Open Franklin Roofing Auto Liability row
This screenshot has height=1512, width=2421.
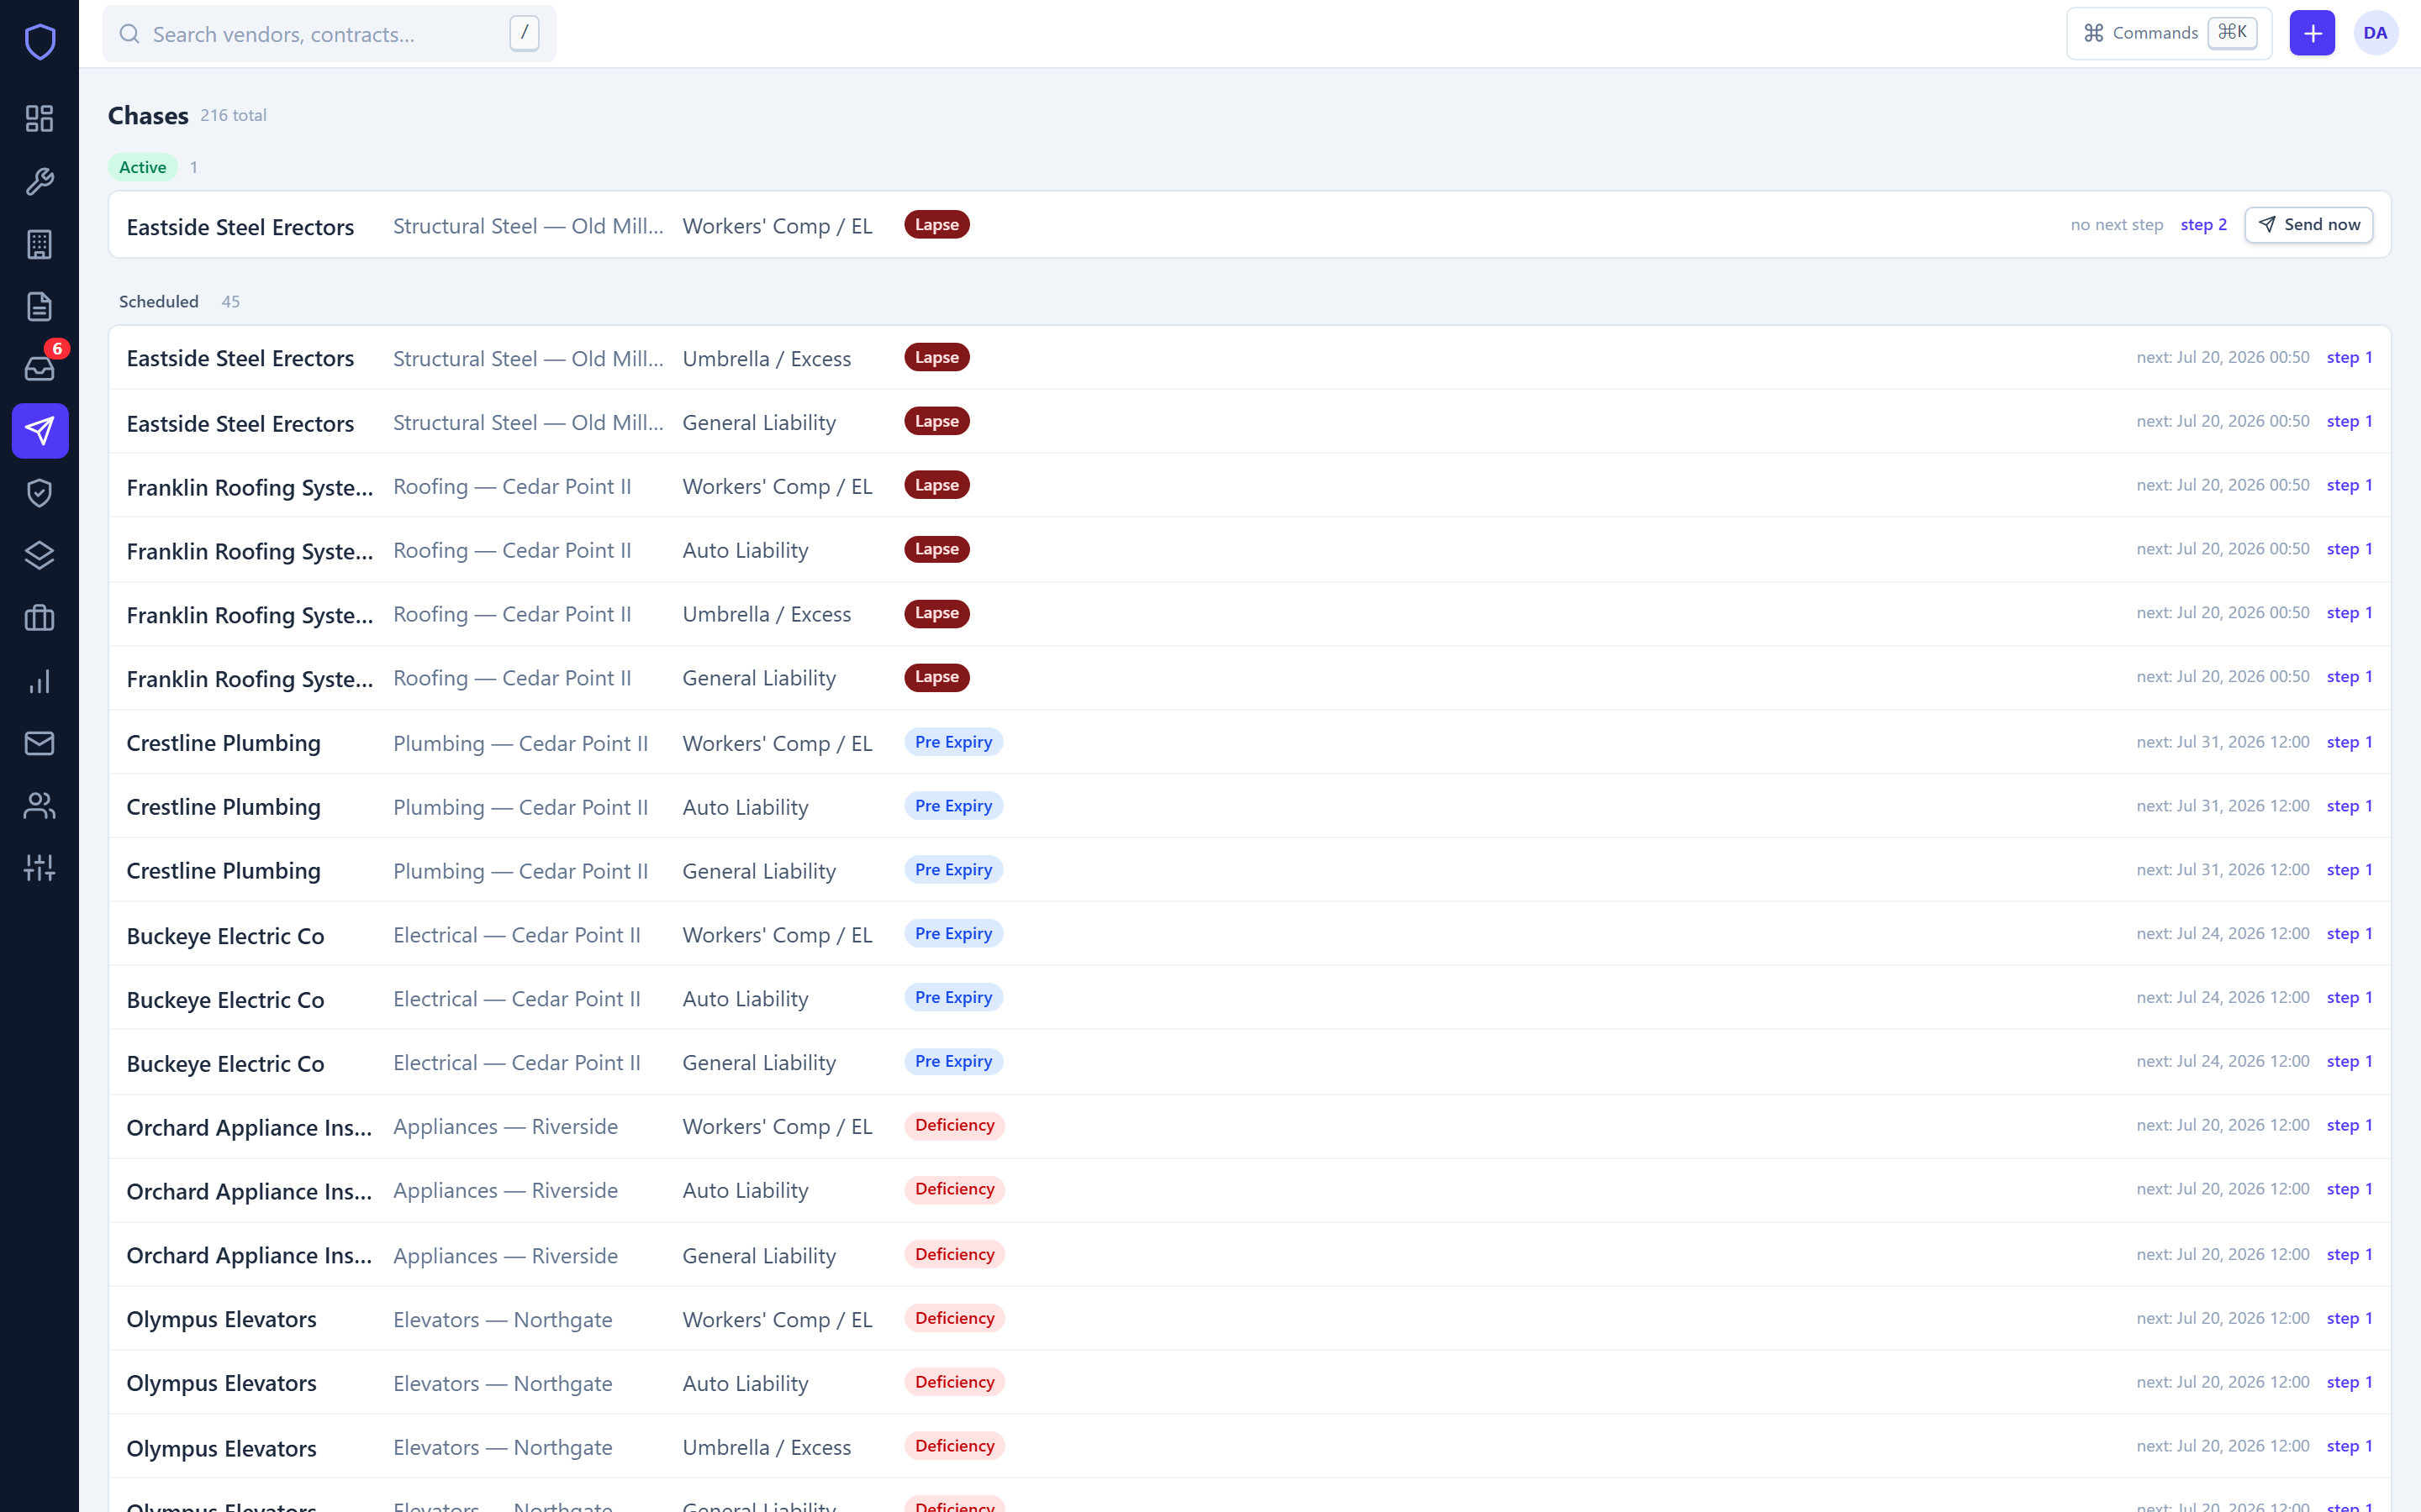(1249, 550)
